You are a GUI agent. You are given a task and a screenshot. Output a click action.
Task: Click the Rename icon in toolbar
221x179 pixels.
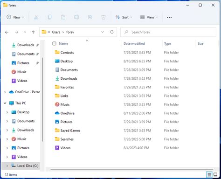[76, 17]
